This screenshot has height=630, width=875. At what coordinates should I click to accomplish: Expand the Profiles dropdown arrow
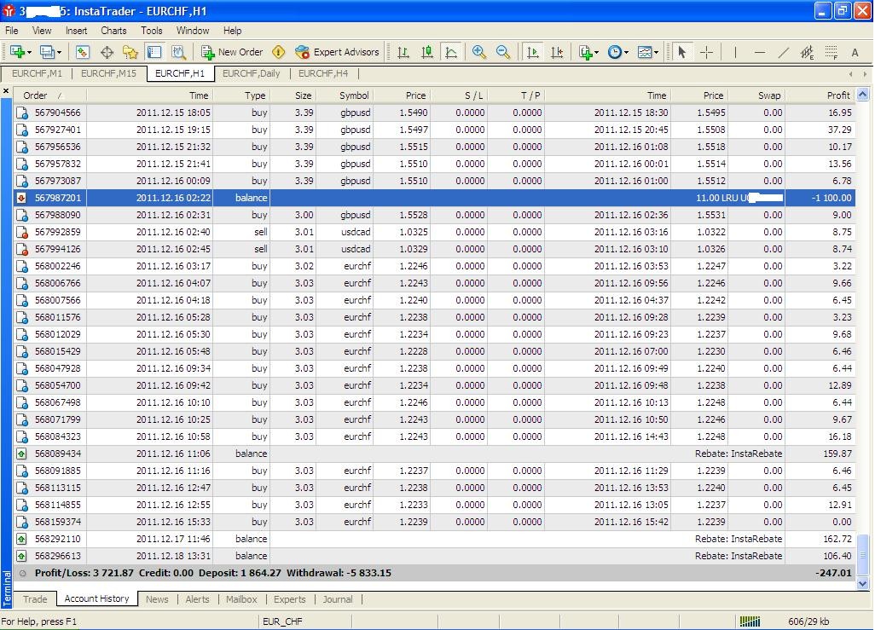(x=59, y=53)
